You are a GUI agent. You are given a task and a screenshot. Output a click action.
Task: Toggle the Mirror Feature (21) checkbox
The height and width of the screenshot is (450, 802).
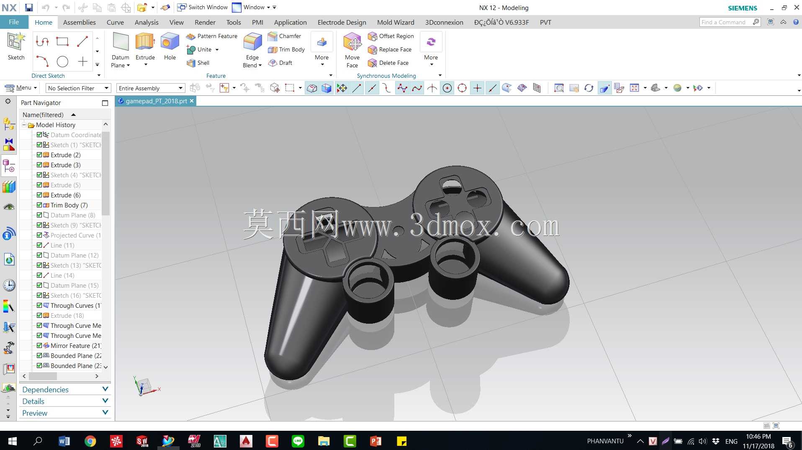[x=39, y=345]
